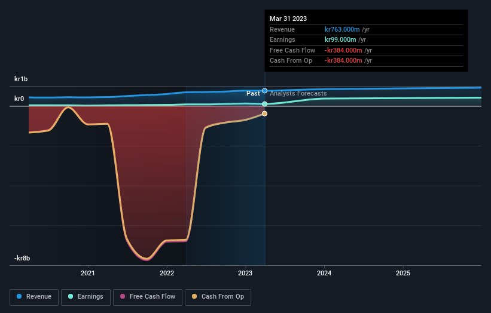Viewport: 491px width, 313px height.
Task: Click the kr1b y-axis label
Action: click(x=21, y=79)
